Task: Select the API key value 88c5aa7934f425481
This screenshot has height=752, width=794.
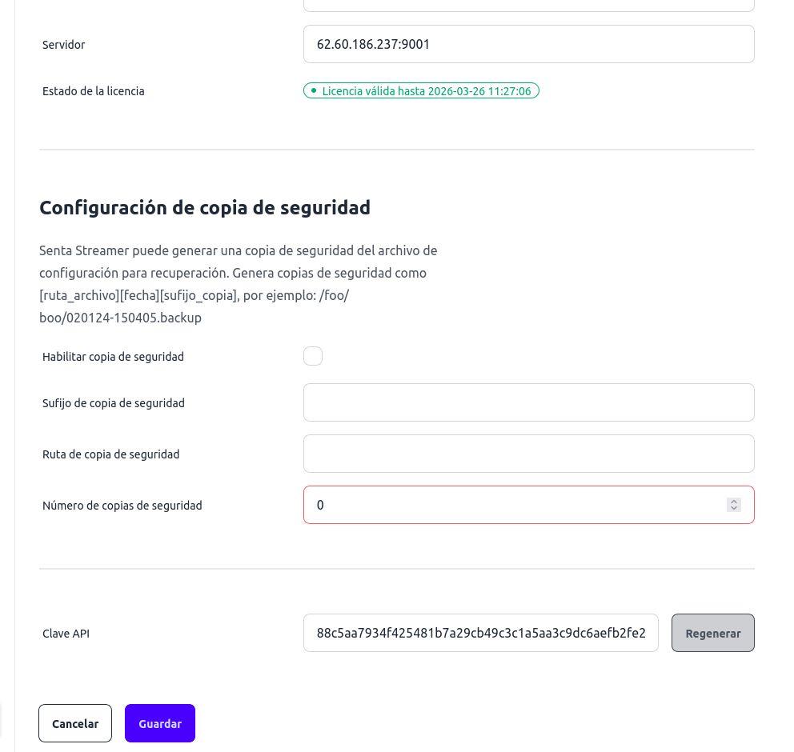Action: tap(480, 633)
